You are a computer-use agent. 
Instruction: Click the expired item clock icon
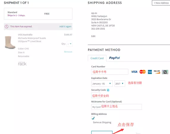7,26
